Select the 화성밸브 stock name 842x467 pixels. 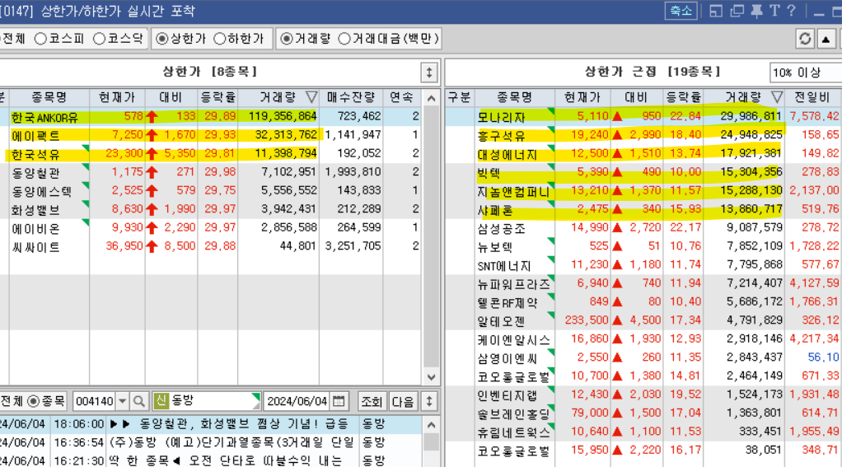pos(35,210)
